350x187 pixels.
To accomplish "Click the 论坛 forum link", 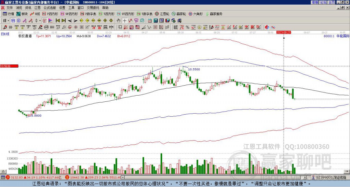I will tap(323, 2).
